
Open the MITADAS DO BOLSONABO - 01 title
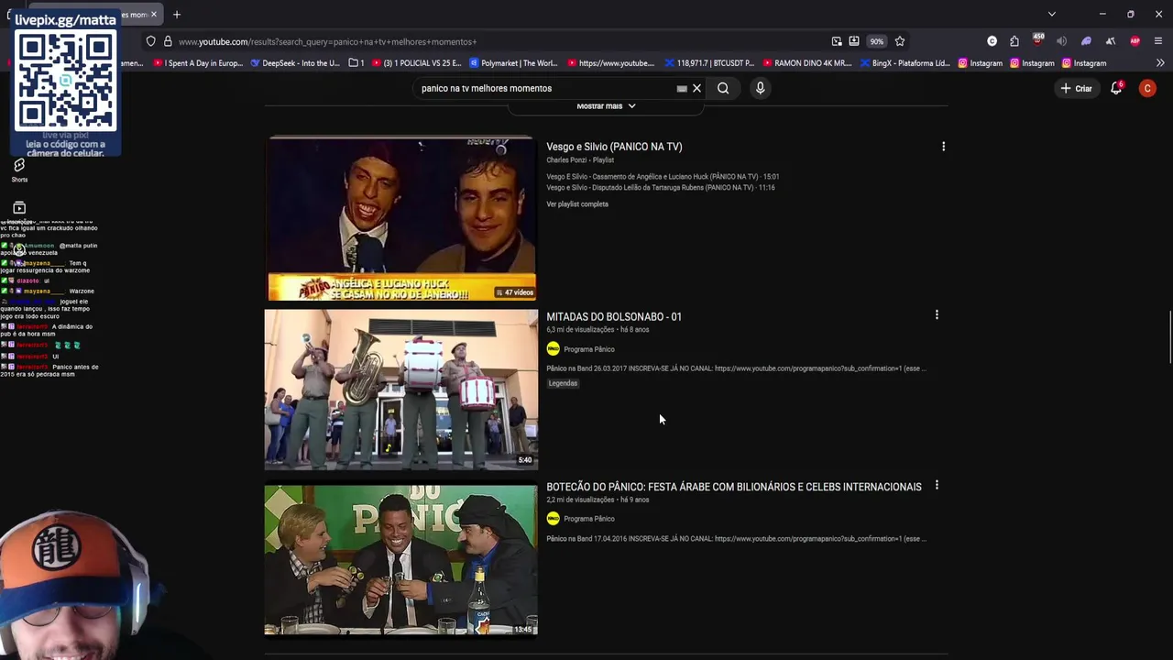614,317
